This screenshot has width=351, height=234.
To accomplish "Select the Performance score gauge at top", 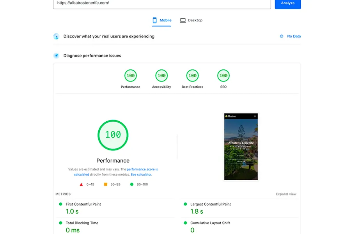I will [131, 76].
